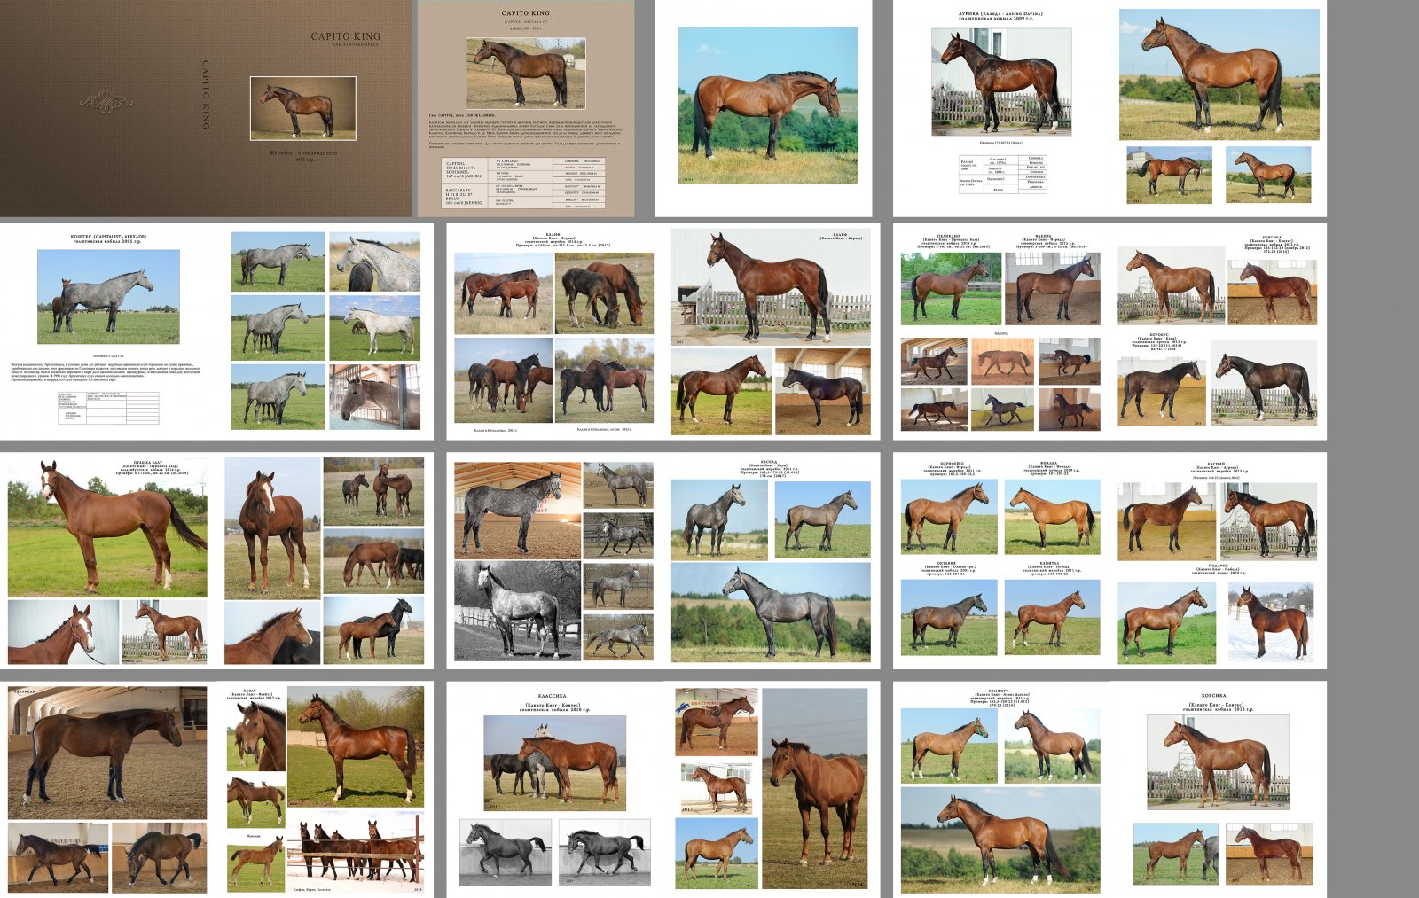This screenshot has width=1419, height=898.
Task: Select the ornamental flourish emblem on the brown cover
Action: click(x=106, y=102)
